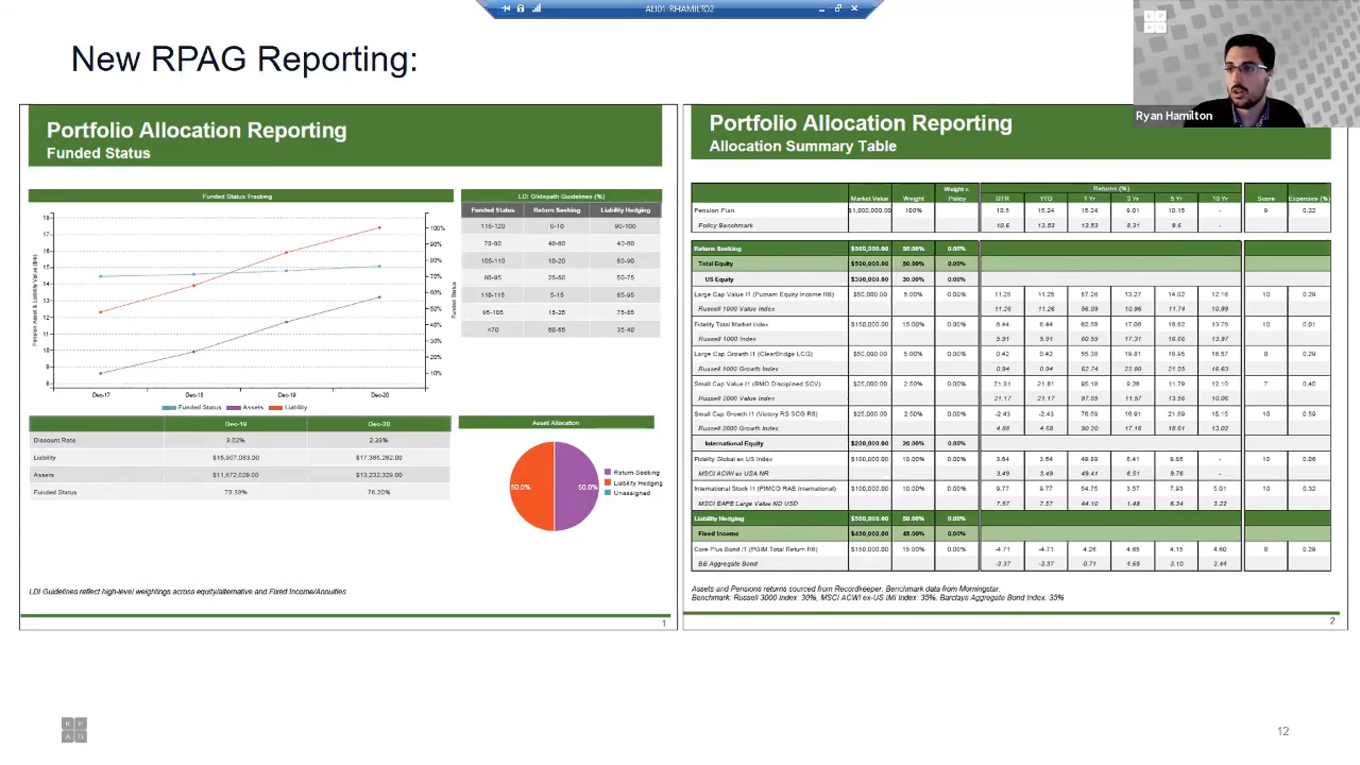This screenshot has width=1360, height=765.
Task: Click the Funded Status legend swatch
Action: [x=169, y=407]
